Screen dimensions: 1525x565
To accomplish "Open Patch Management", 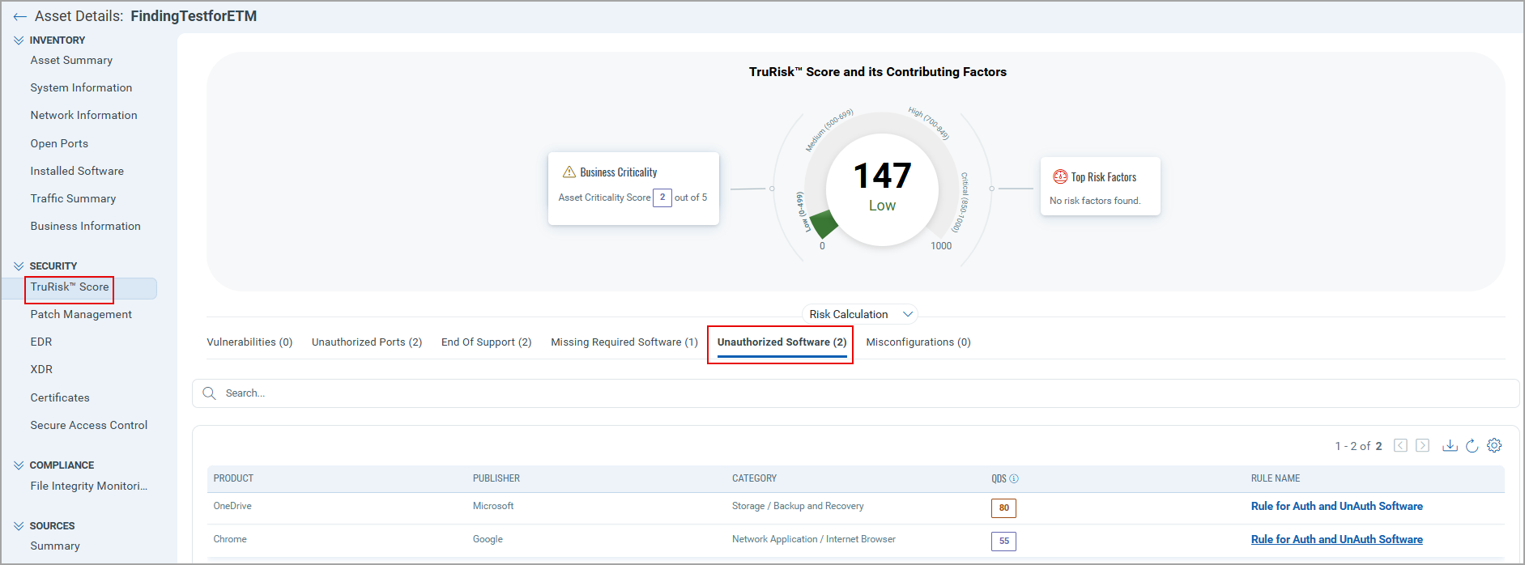I will (81, 314).
